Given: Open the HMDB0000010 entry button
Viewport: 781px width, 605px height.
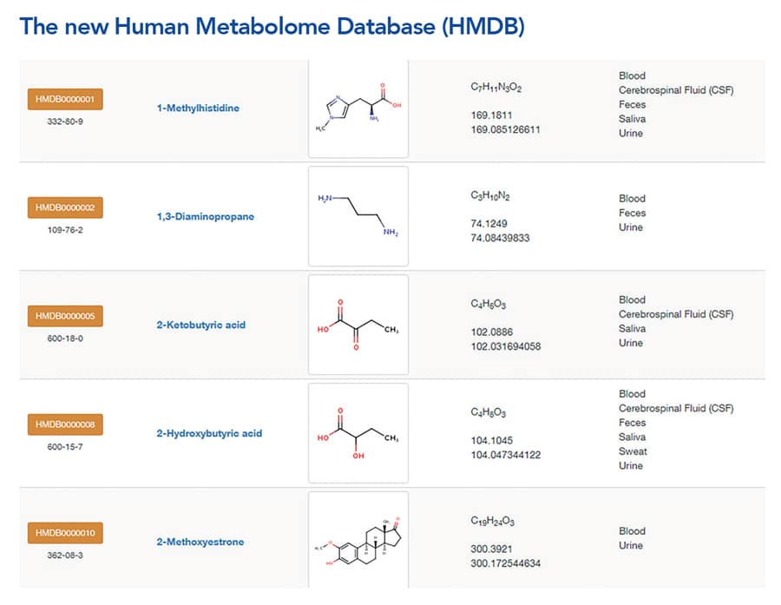Looking at the screenshot, I should click(66, 533).
